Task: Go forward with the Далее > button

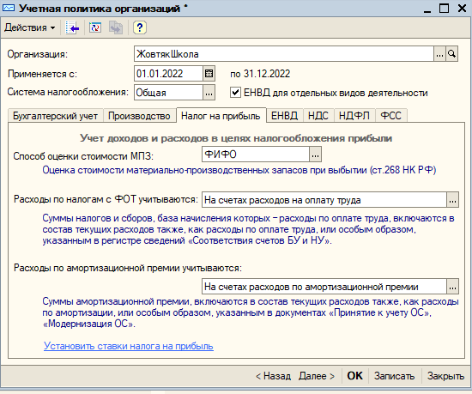Action: pyautogui.click(x=317, y=376)
